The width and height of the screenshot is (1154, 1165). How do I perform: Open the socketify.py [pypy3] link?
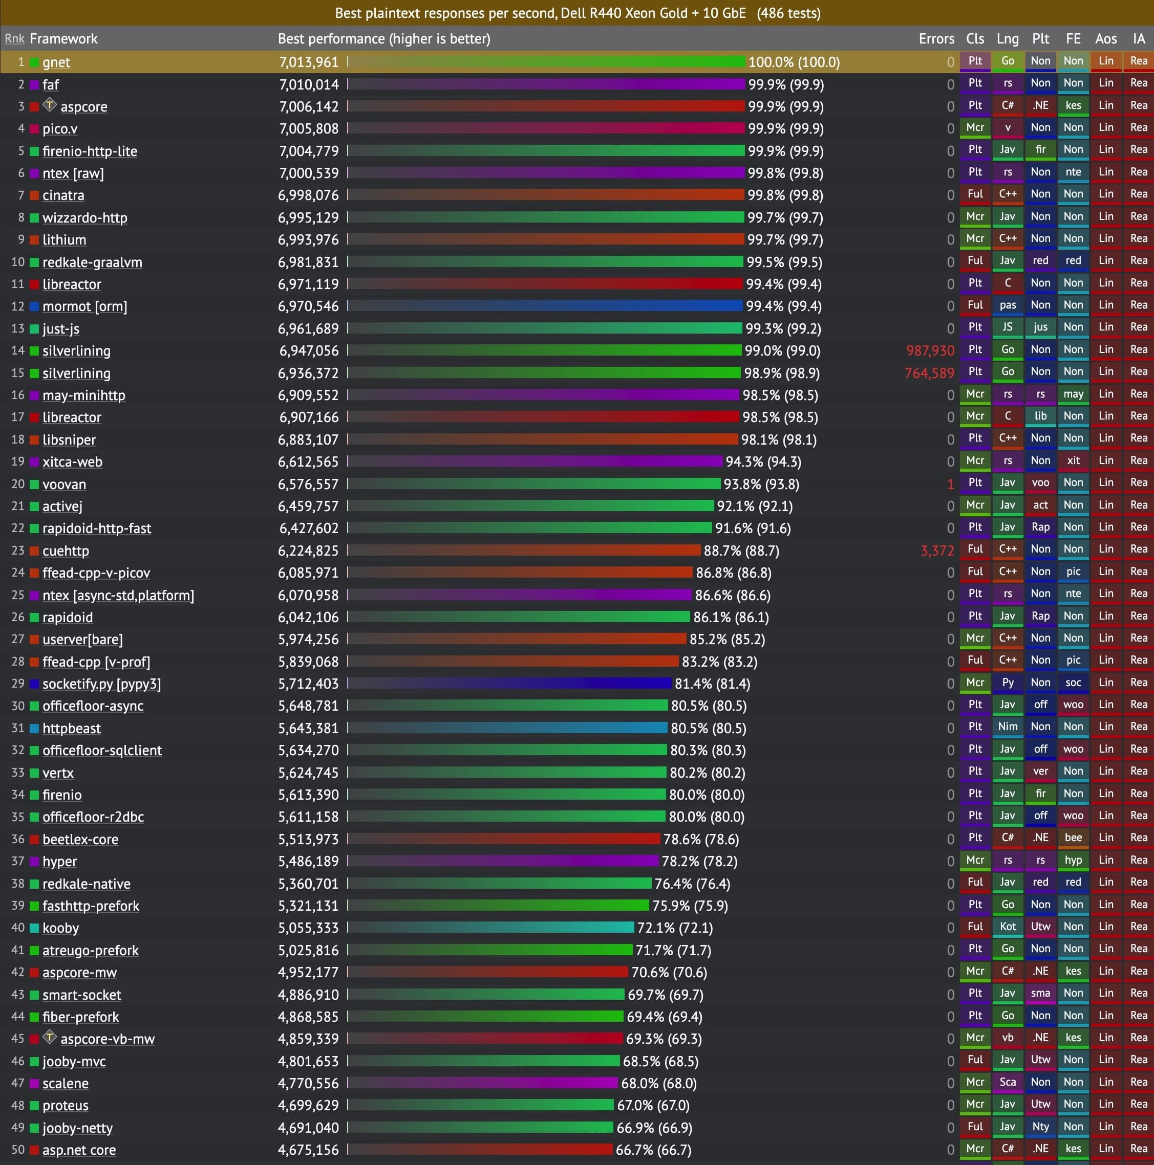tap(101, 684)
